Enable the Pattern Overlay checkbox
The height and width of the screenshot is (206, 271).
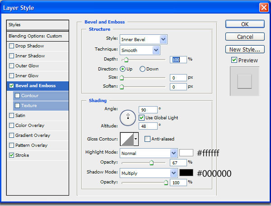point(11,145)
